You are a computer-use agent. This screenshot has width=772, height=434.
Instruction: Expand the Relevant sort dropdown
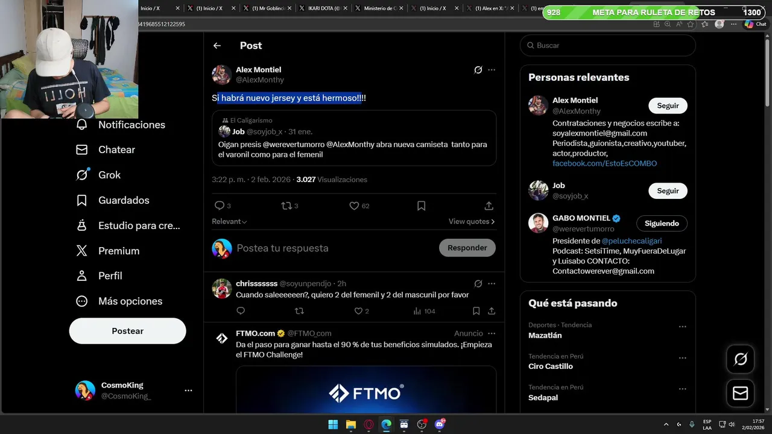[x=229, y=221]
